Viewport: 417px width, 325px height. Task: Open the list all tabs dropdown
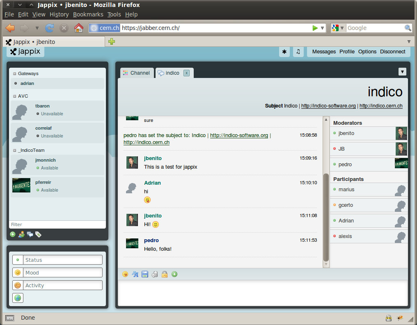tap(409, 42)
